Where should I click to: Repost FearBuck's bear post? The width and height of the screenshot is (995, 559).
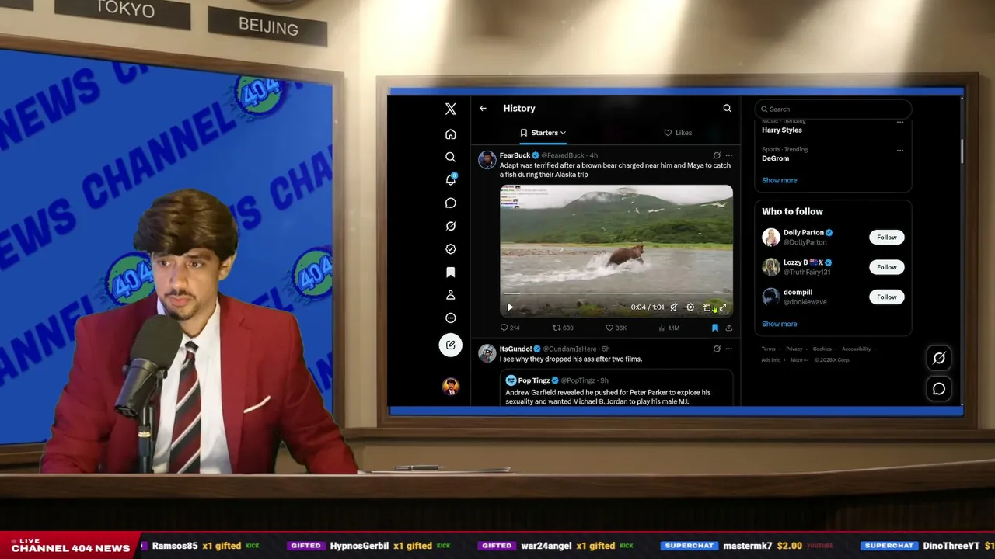(x=563, y=328)
